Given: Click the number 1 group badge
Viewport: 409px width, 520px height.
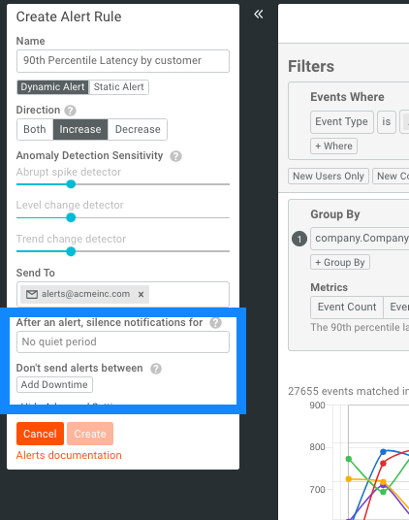Looking at the screenshot, I should [299, 239].
